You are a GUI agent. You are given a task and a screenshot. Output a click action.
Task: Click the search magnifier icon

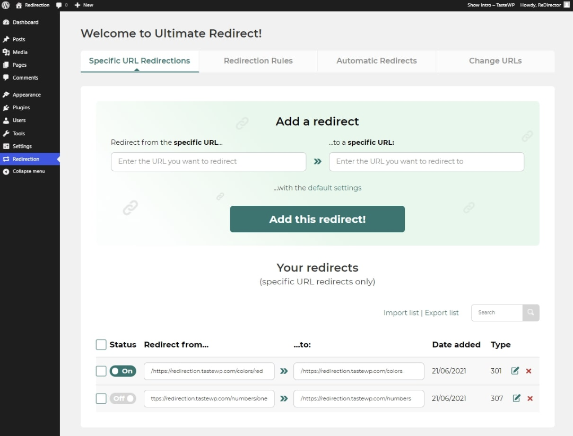[531, 313]
